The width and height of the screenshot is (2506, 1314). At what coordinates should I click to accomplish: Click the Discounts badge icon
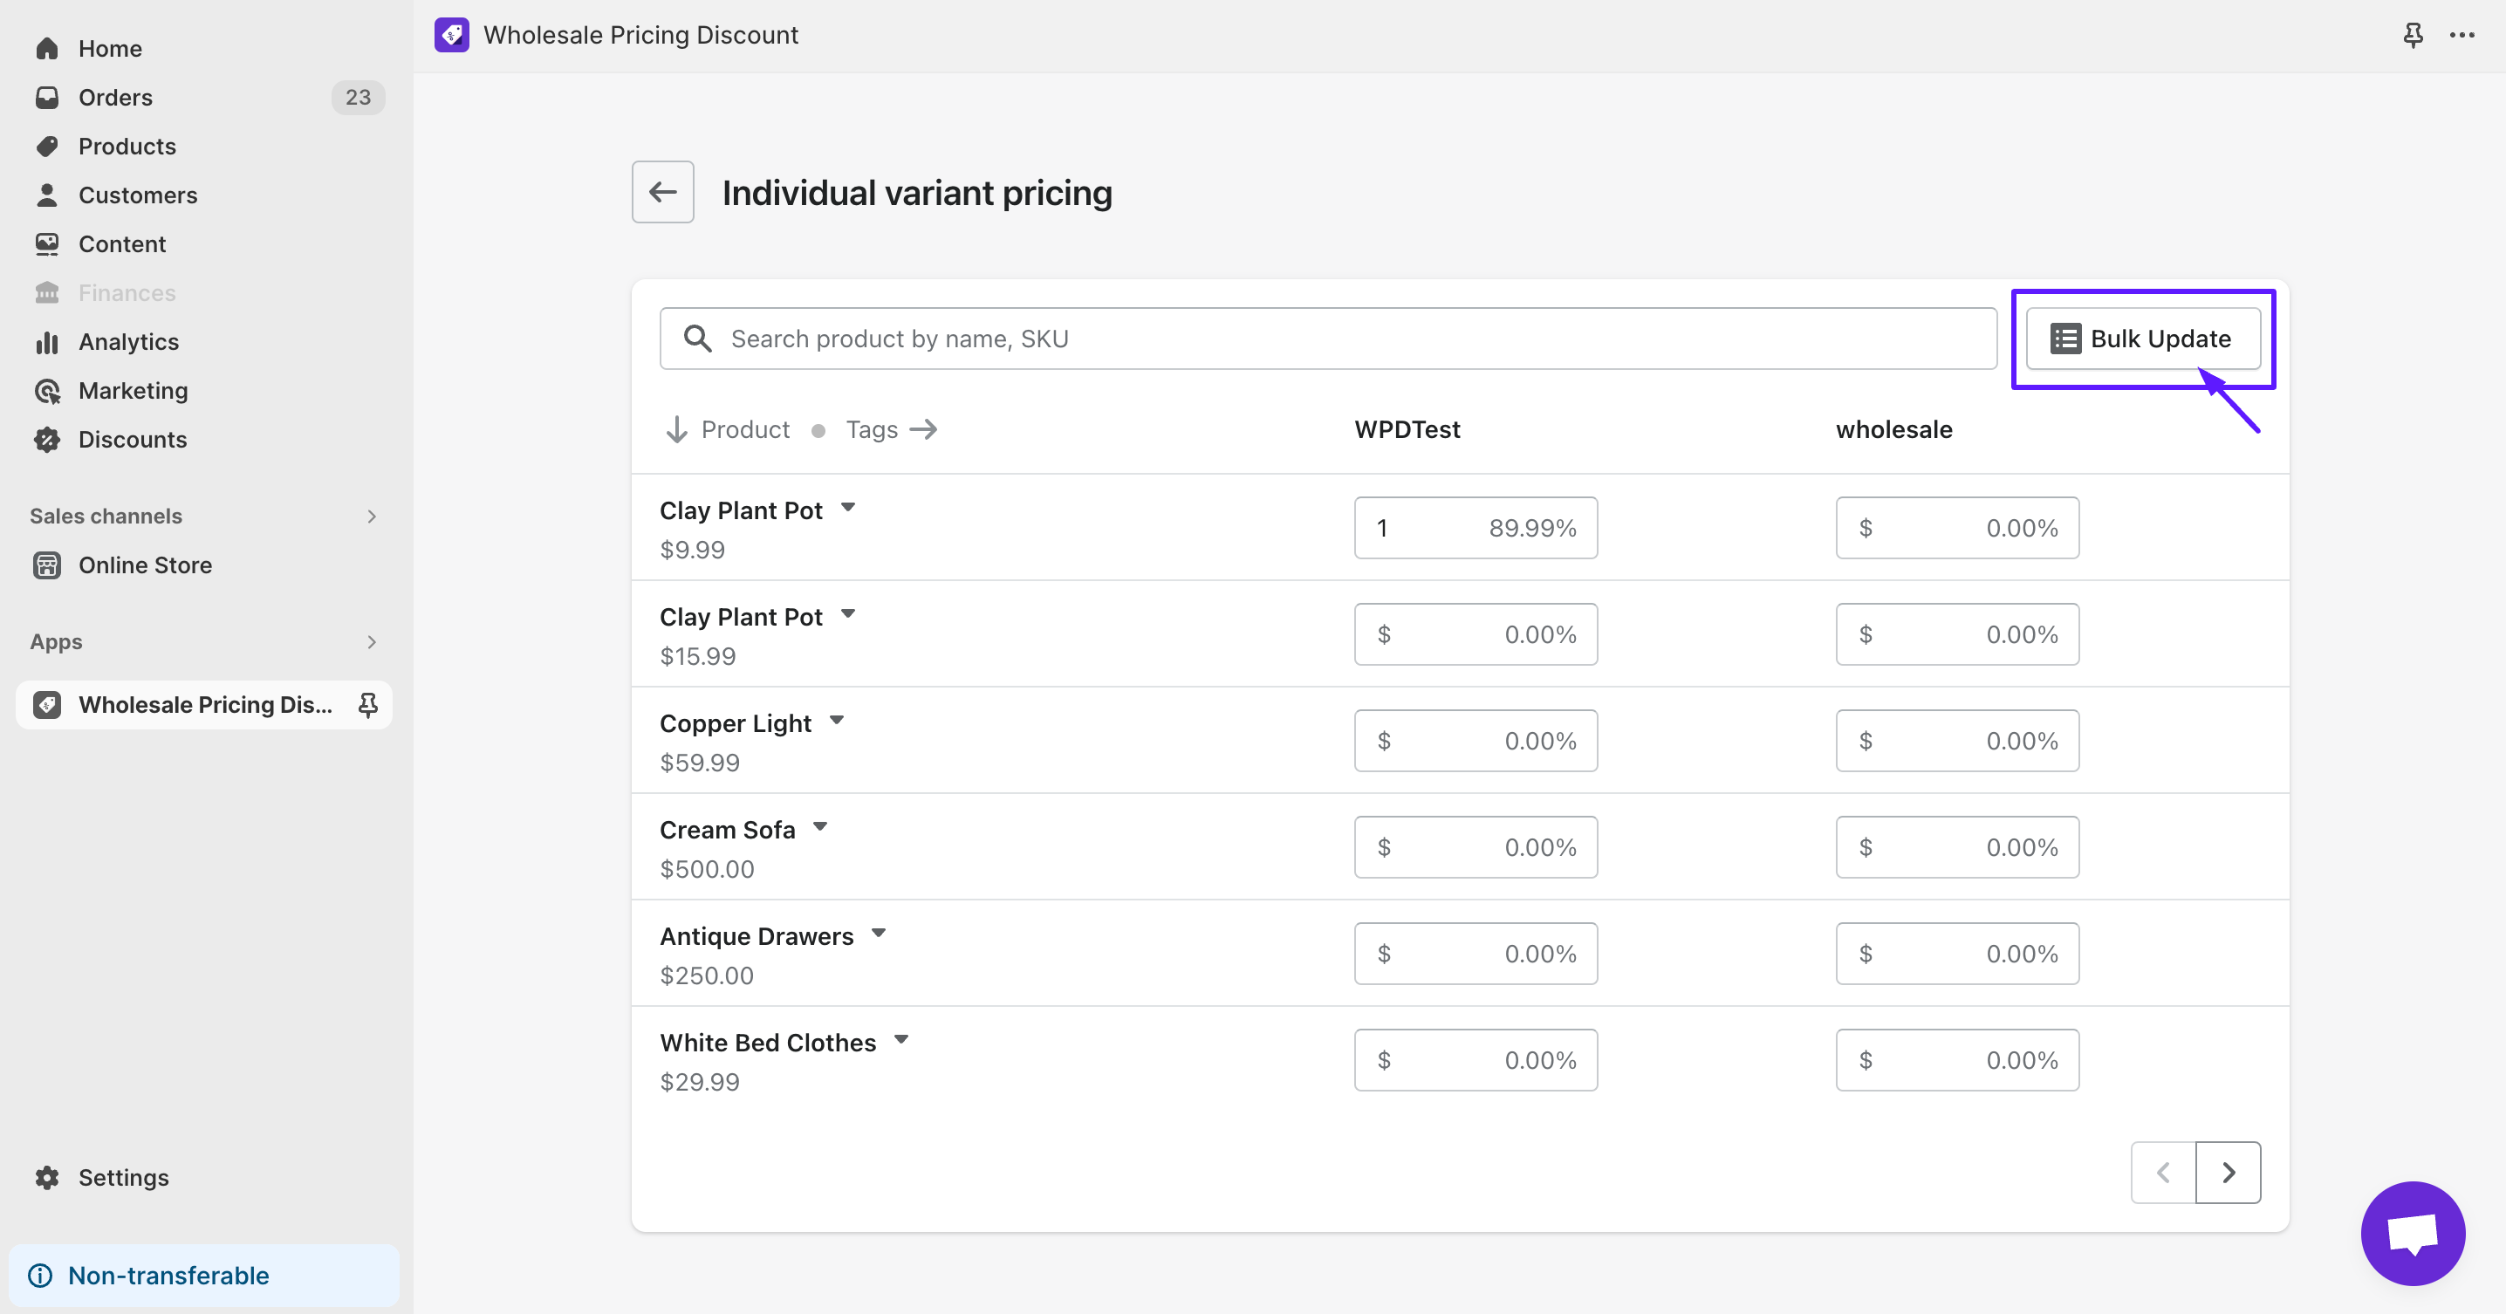pos(47,440)
